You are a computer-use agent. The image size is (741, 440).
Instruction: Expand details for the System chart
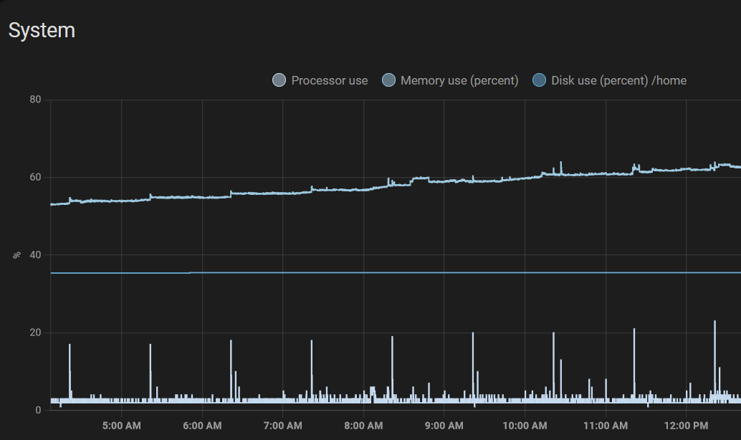point(42,30)
